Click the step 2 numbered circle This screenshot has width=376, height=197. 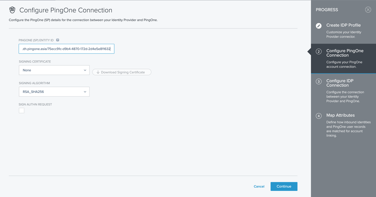(x=319, y=51)
